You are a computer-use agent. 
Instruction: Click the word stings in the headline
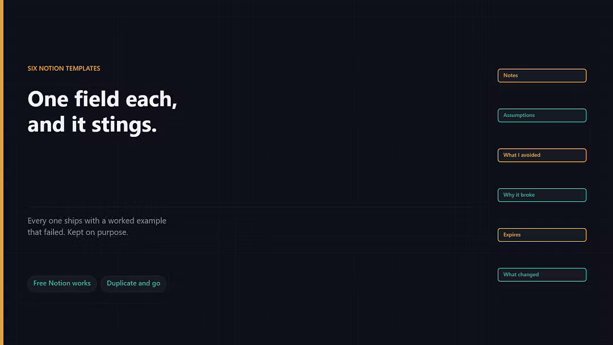click(x=124, y=125)
